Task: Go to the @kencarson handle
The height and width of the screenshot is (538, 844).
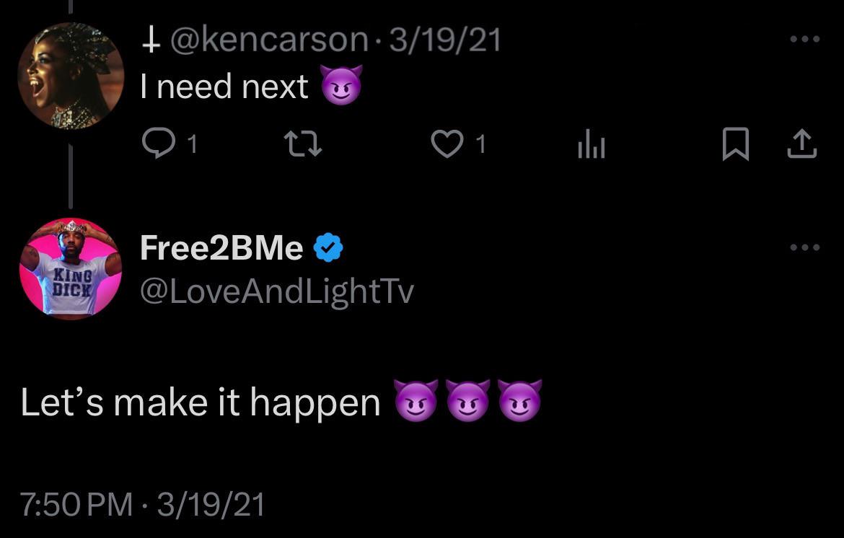Action: point(268,40)
